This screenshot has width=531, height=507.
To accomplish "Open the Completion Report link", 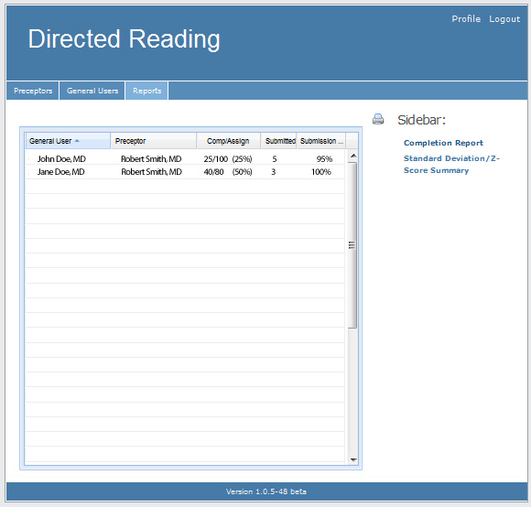I will (x=443, y=143).
